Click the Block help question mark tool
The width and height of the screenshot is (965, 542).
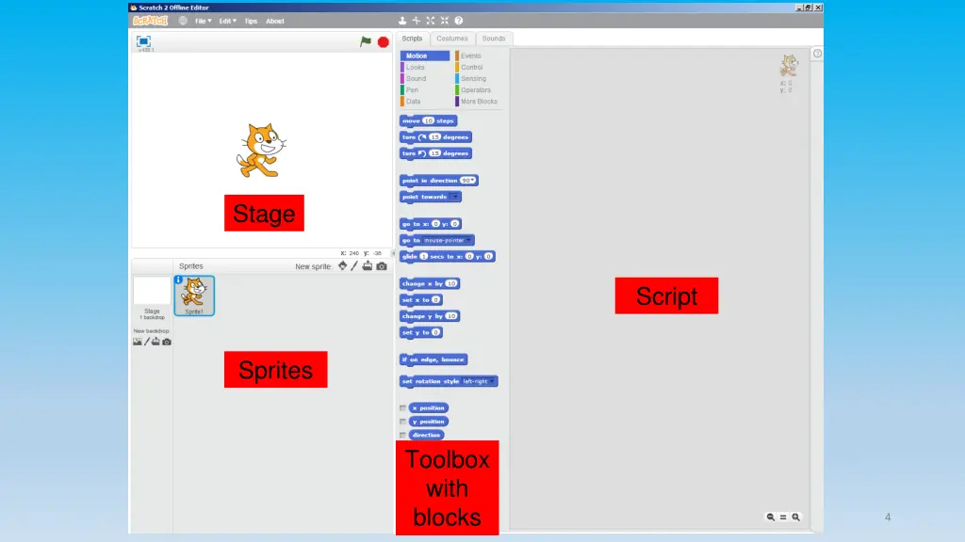coord(459,21)
